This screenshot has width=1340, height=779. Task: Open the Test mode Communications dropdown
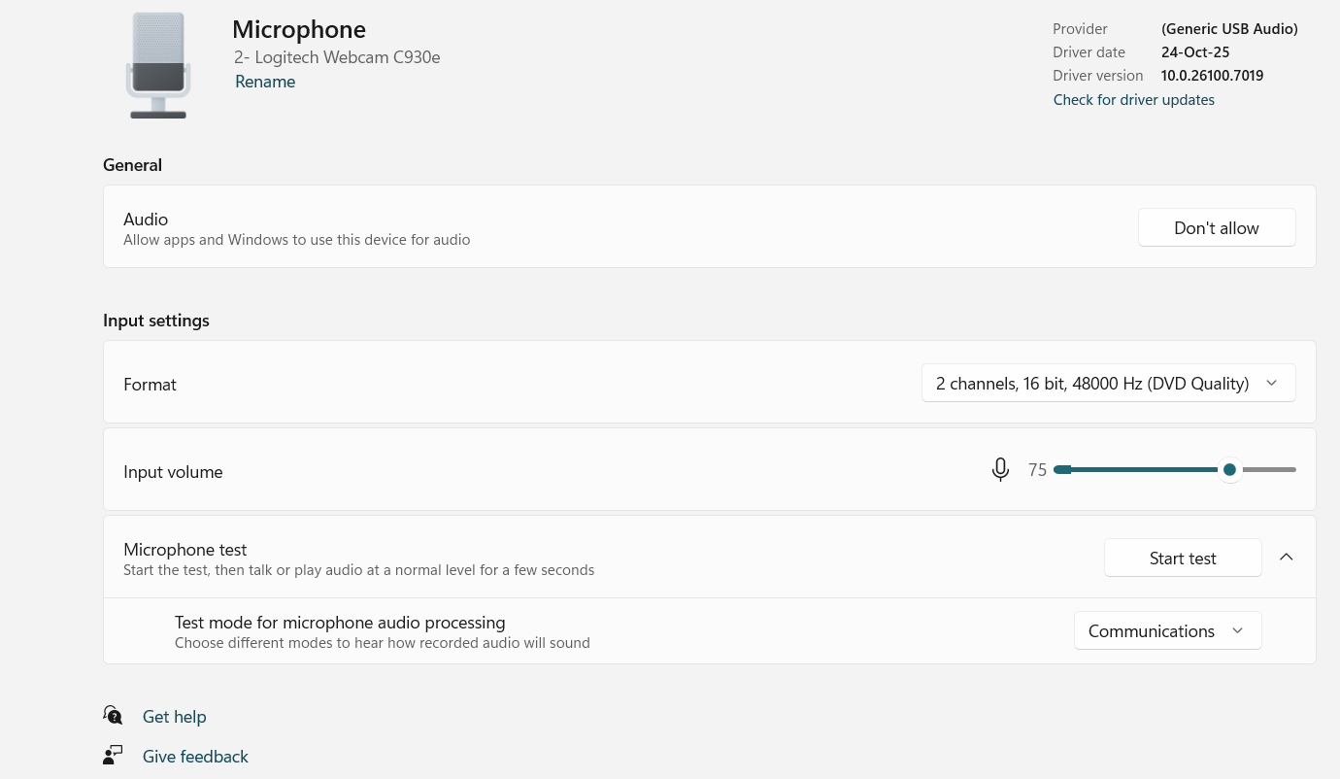[x=1167, y=630]
